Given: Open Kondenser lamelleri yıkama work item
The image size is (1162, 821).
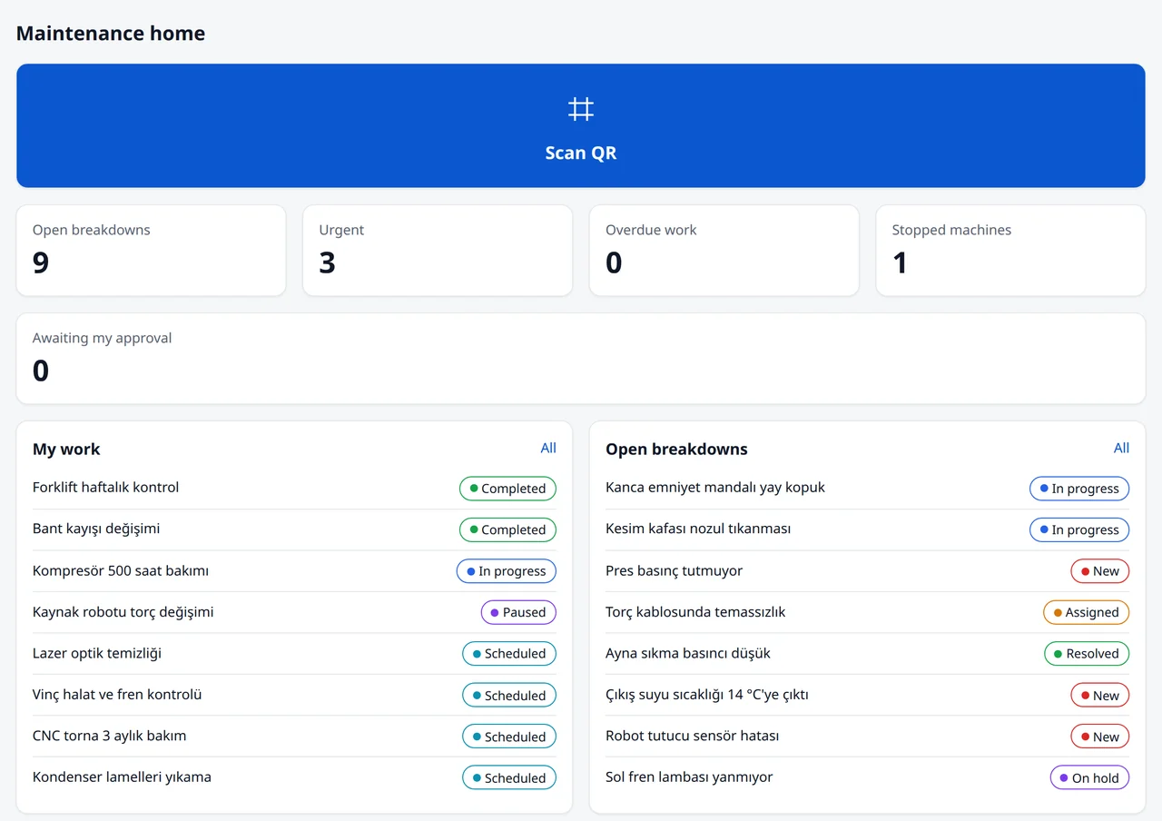Looking at the screenshot, I should [x=294, y=777].
